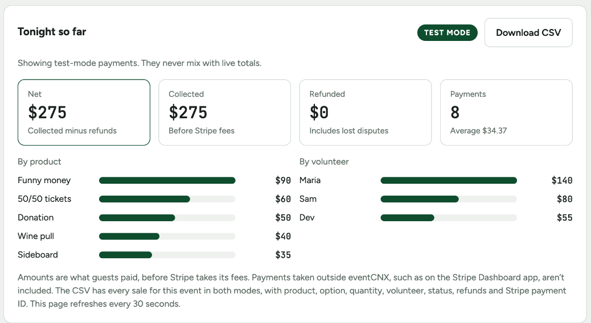Click the 'Donation' product label
The width and height of the screenshot is (591, 323).
(x=36, y=218)
